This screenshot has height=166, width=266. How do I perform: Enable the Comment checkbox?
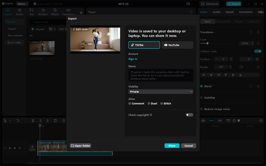[130, 103]
